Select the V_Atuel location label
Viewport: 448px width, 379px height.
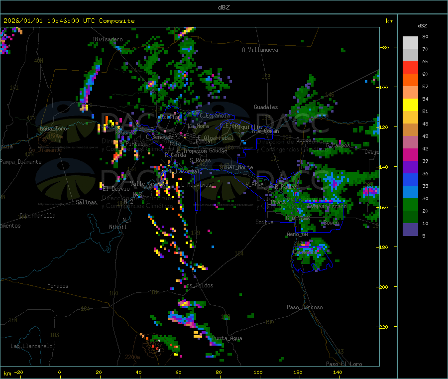point(256,184)
